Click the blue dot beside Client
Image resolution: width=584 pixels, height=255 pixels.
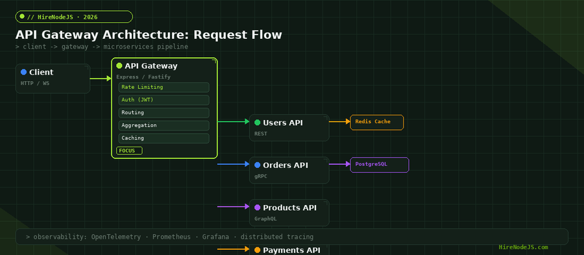[x=23, y=72]
